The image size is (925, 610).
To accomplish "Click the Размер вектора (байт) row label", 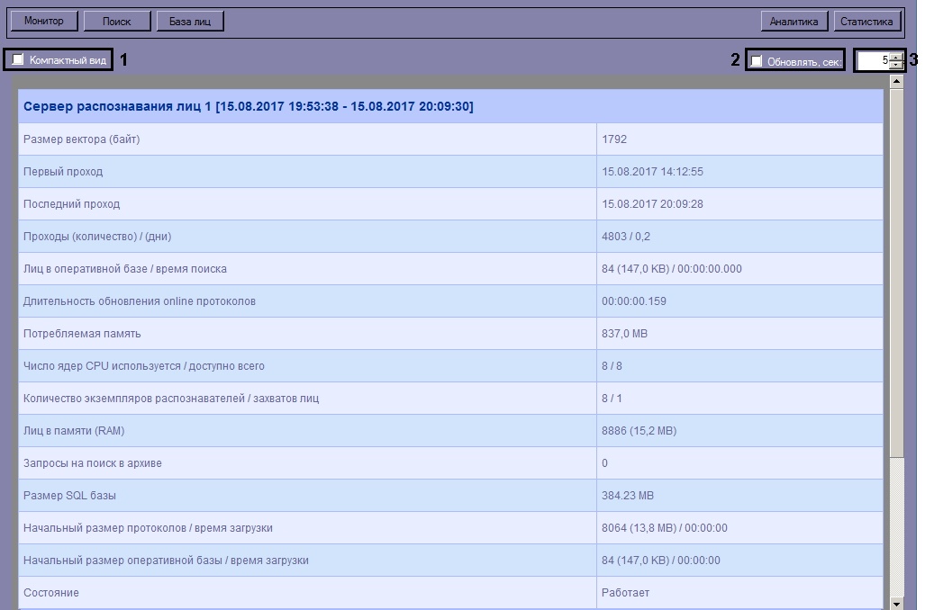I will (81, 139).
